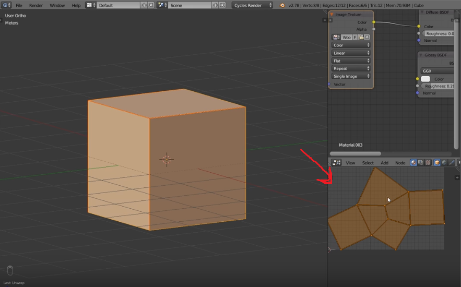Click the Diffuse BSDF Normal input socket
461x287 pixels.
pos(419,41)
